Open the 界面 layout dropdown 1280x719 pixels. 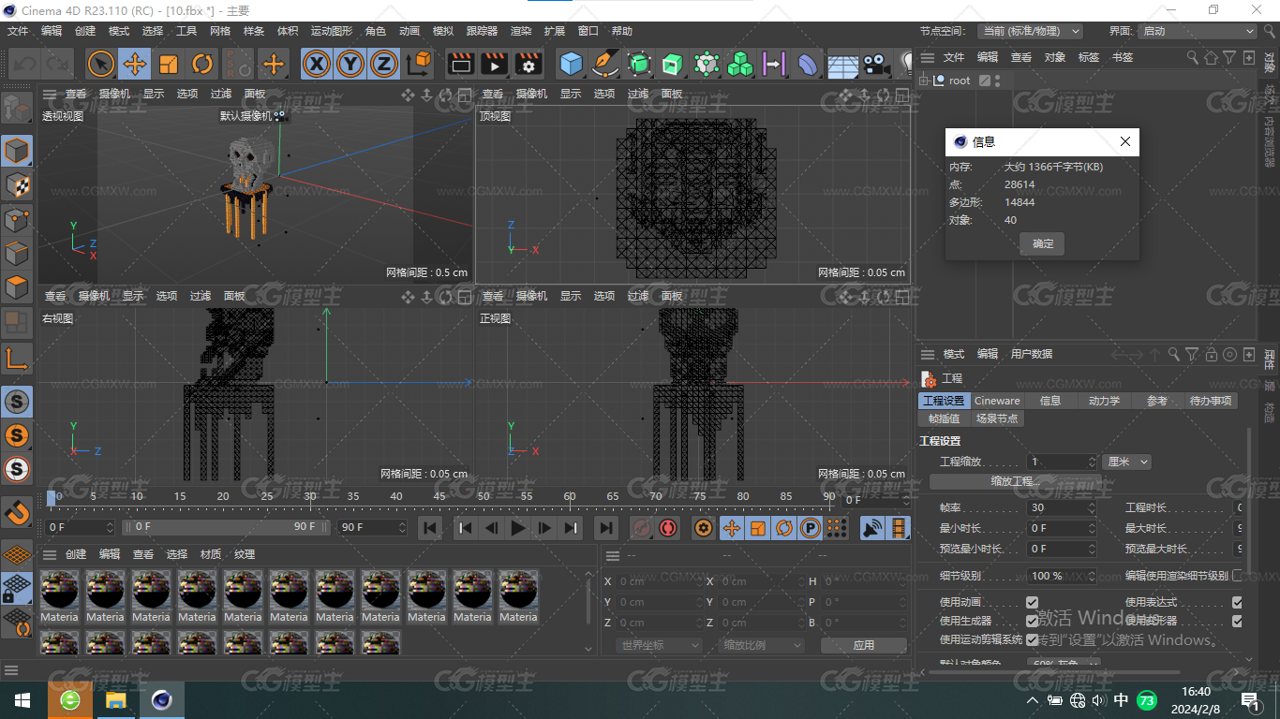click(1197, 31)
